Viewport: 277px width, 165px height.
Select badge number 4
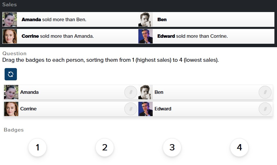click(239, 147)
